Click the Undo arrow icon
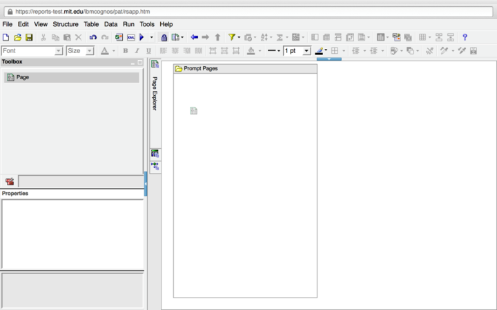Viewport: 497px width, 310px height. coord(93,37)
